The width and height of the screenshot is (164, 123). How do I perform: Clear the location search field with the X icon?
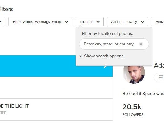[141, 44]
